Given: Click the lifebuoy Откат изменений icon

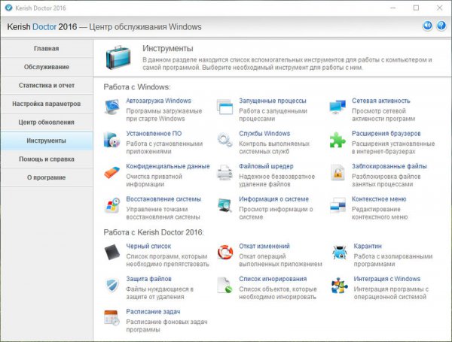Looking at the screenshot, I should [225, 252].
